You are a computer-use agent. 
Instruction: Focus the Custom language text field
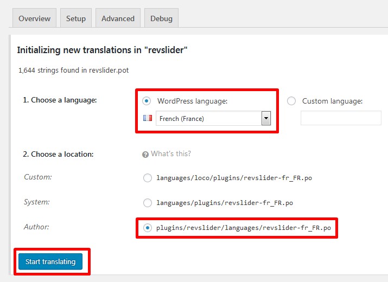[x=341, y=118]
